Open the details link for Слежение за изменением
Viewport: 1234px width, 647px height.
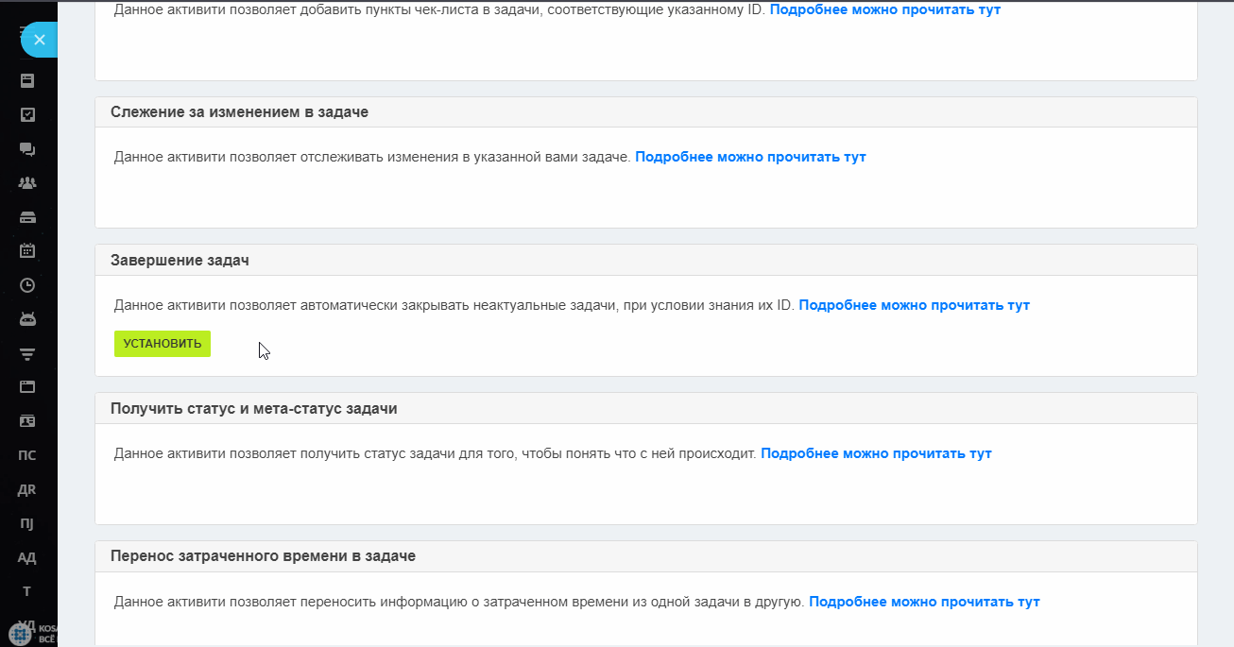tap(750, 157)
